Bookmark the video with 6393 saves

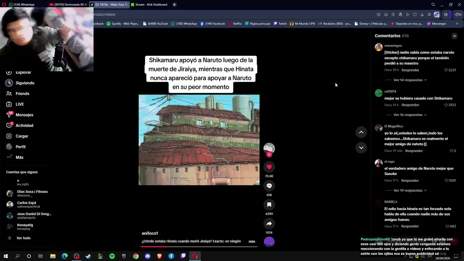[x=269, y=204]
